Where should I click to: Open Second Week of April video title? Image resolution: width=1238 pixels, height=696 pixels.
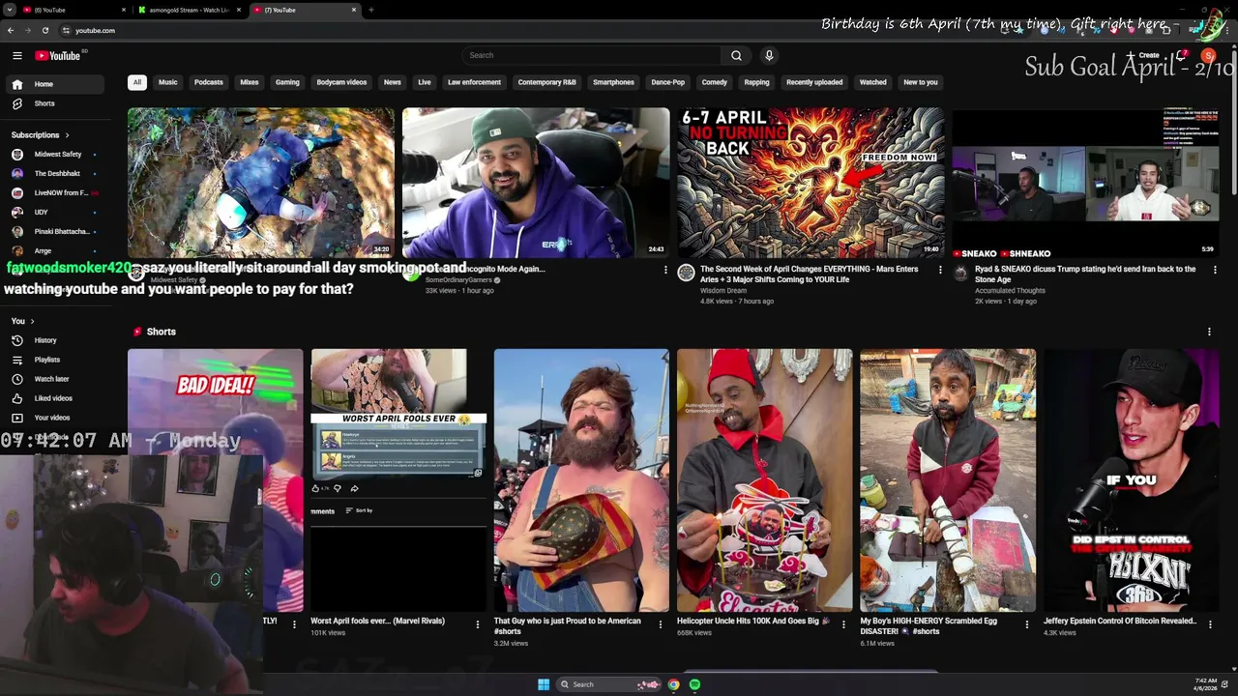810,275
